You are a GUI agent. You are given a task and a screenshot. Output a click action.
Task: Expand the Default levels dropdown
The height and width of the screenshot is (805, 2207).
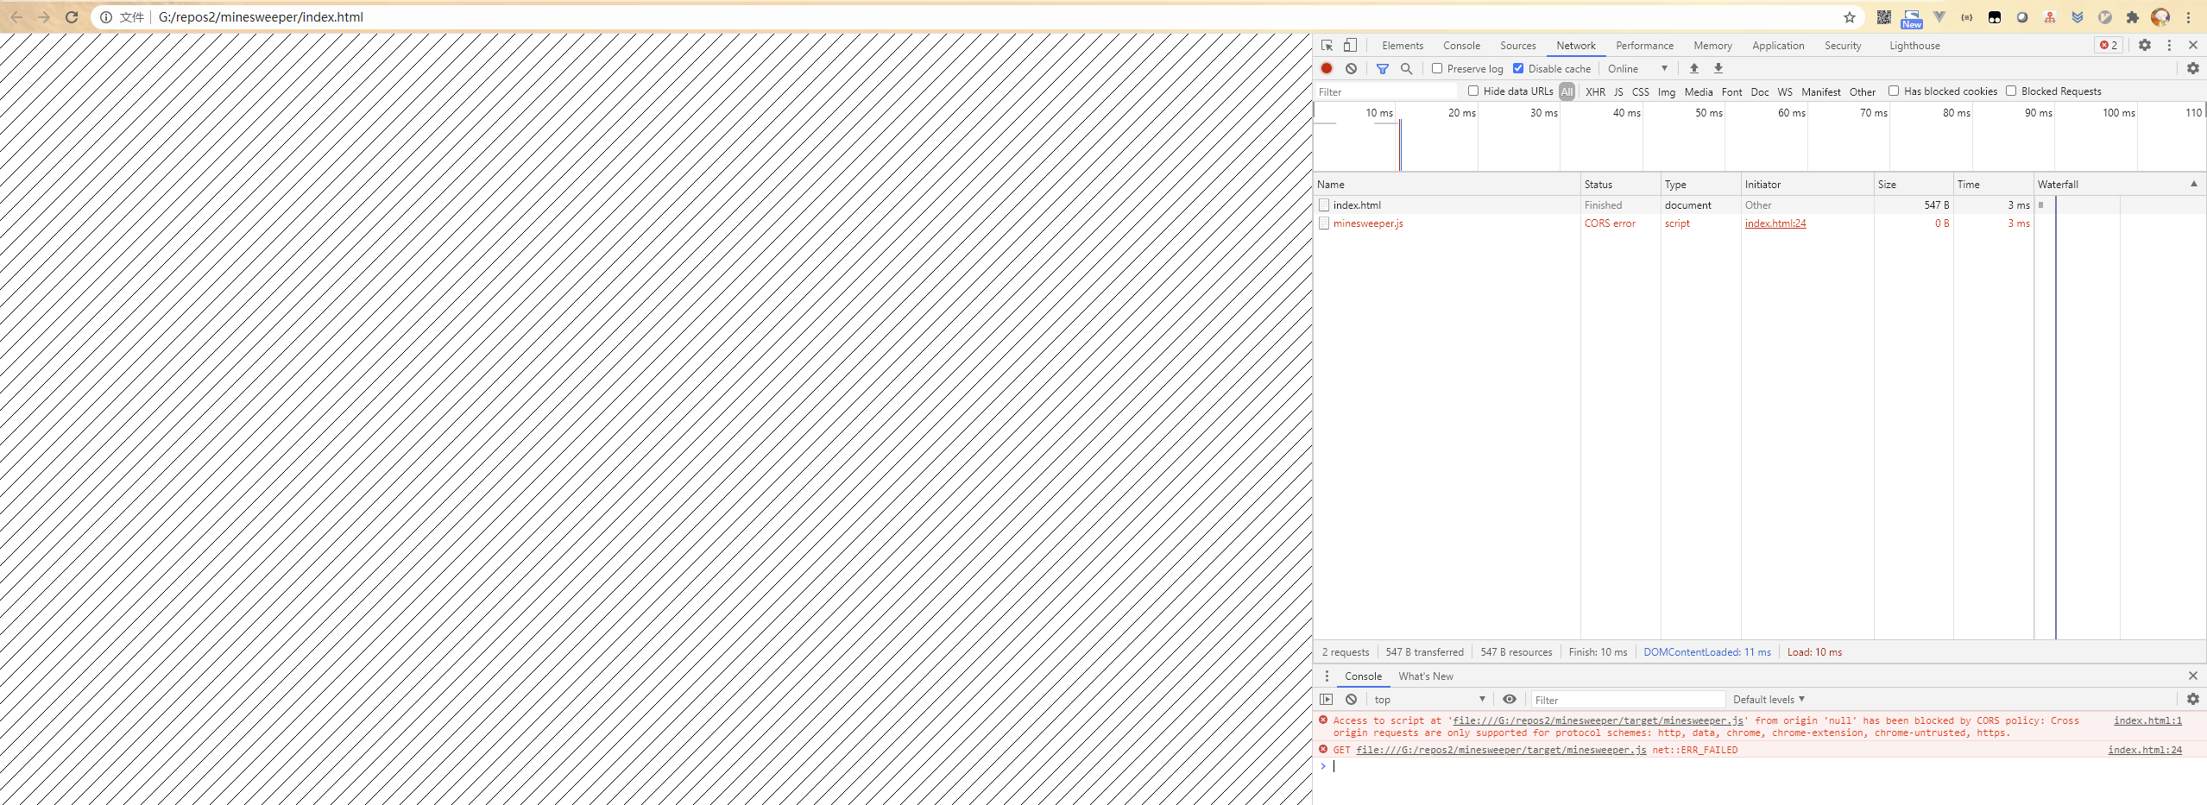1768,700
